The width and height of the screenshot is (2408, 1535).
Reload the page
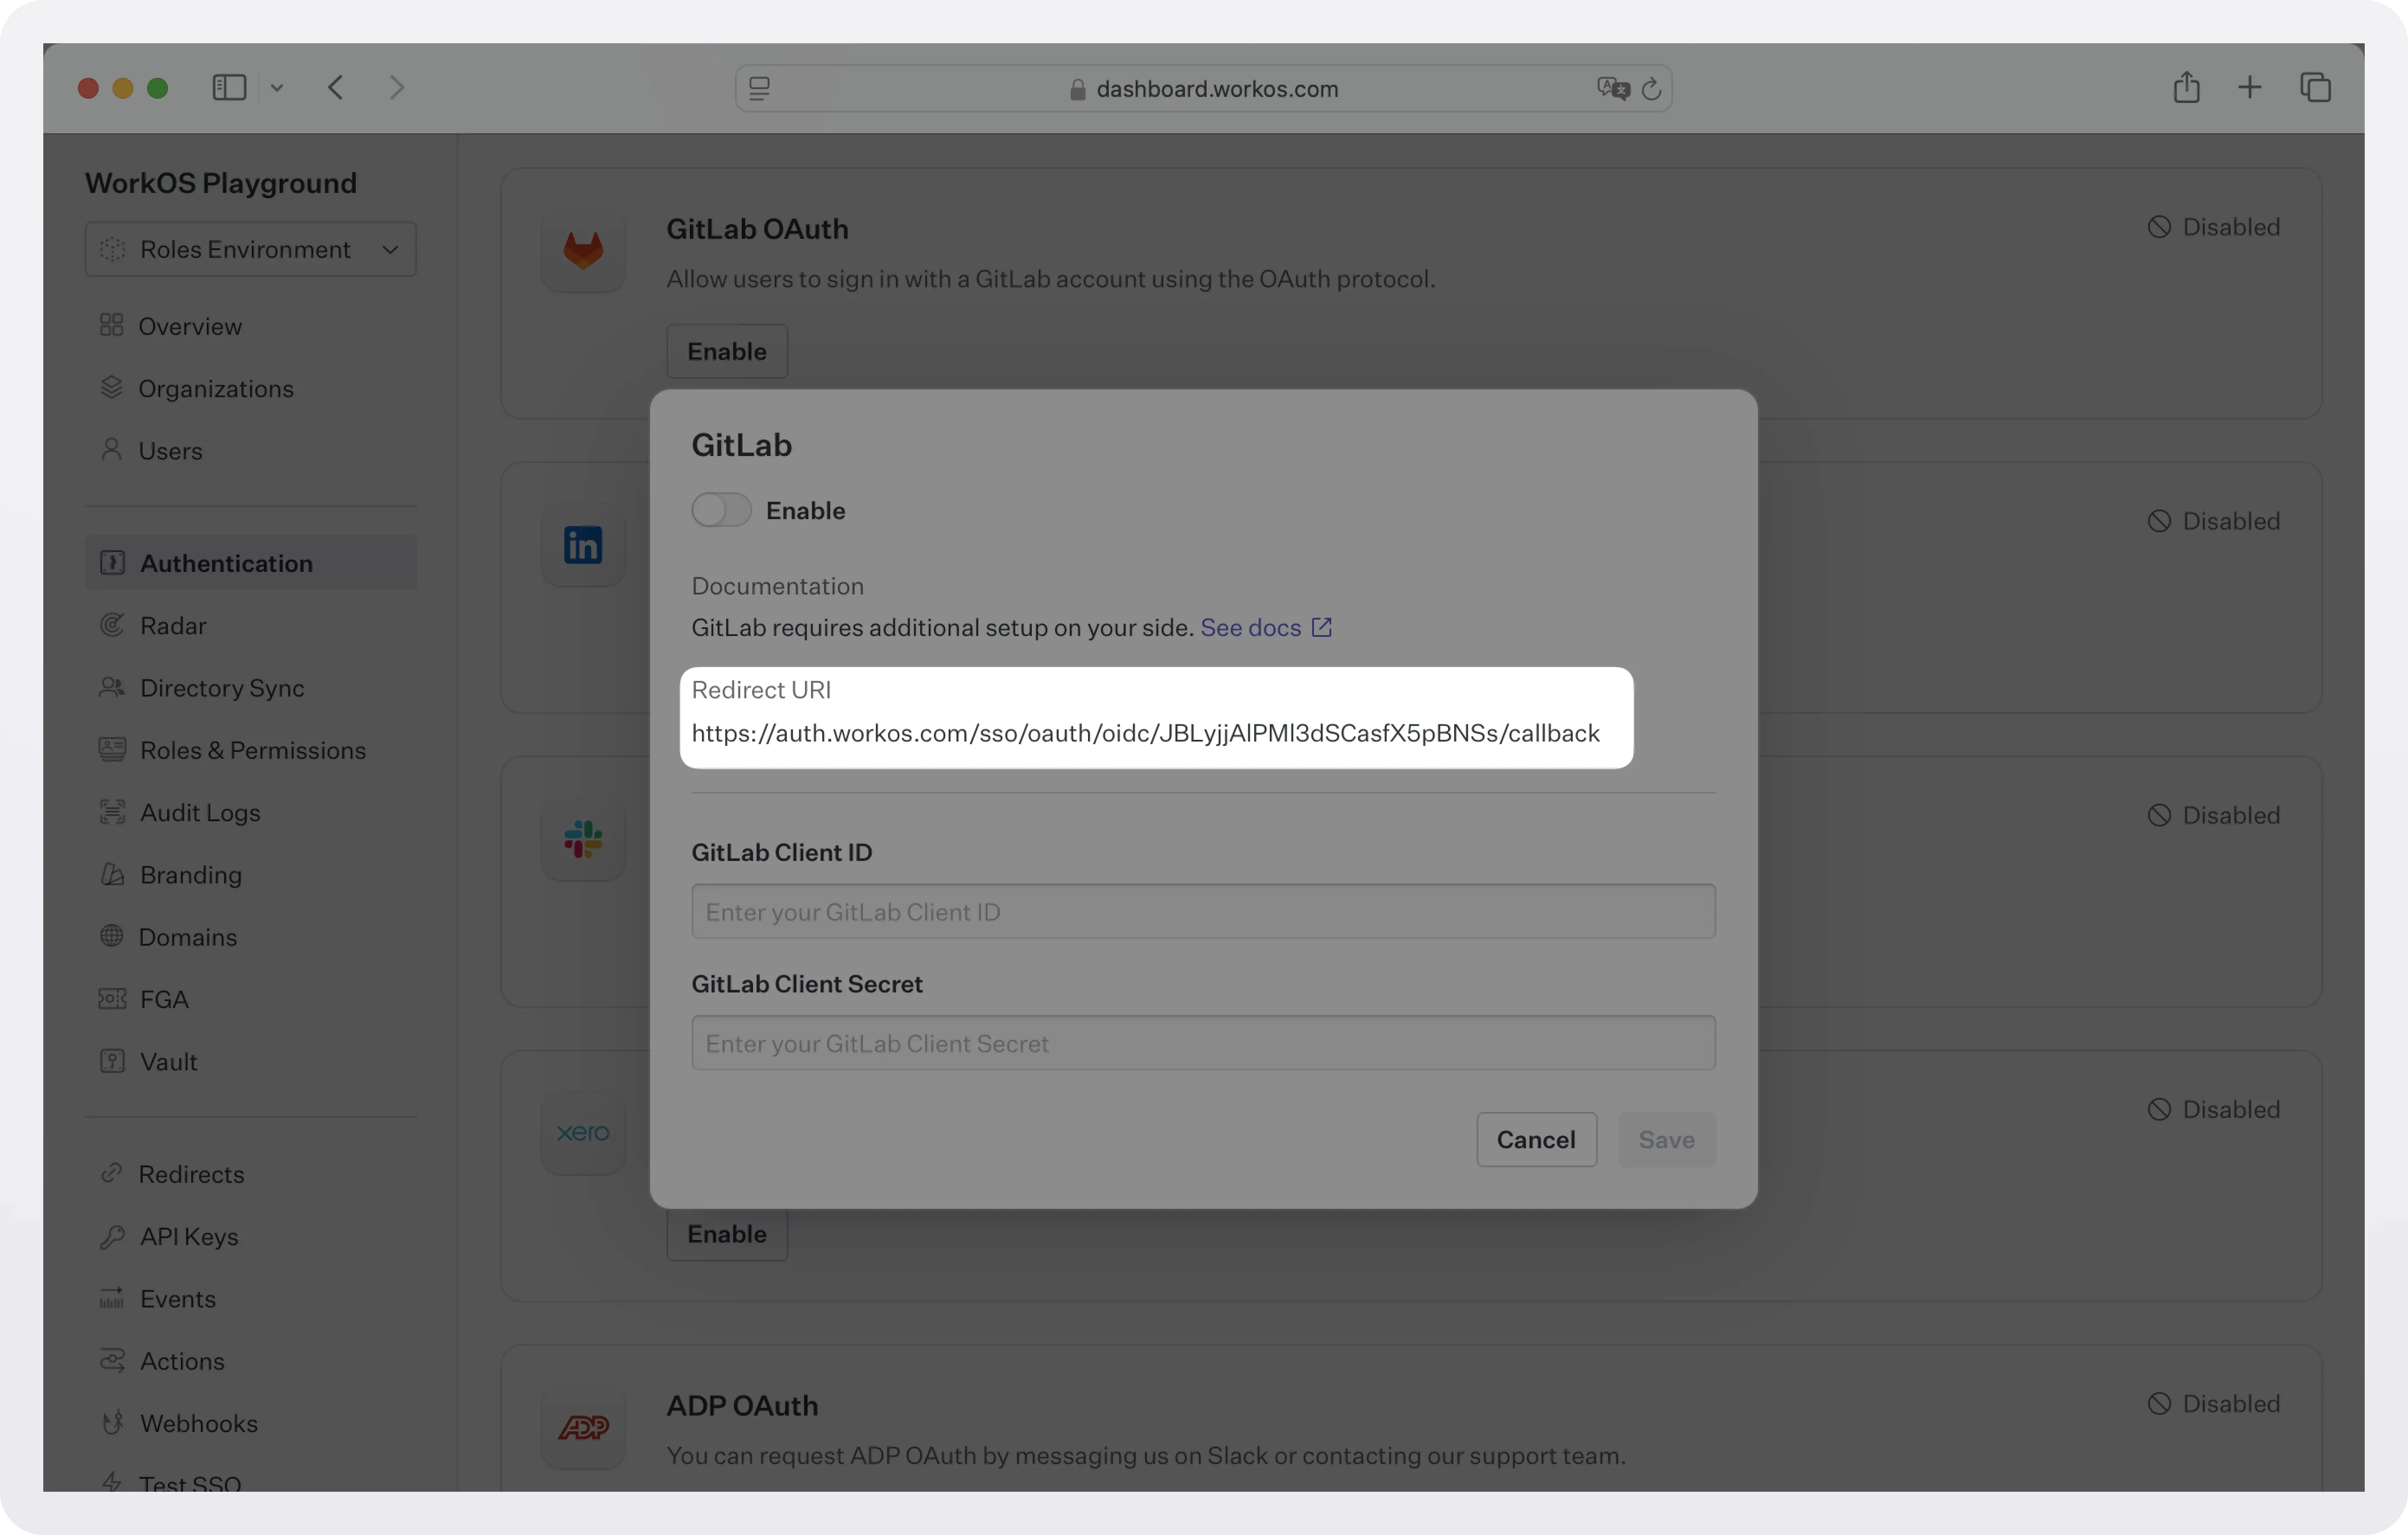click(x=1651, y=89)
